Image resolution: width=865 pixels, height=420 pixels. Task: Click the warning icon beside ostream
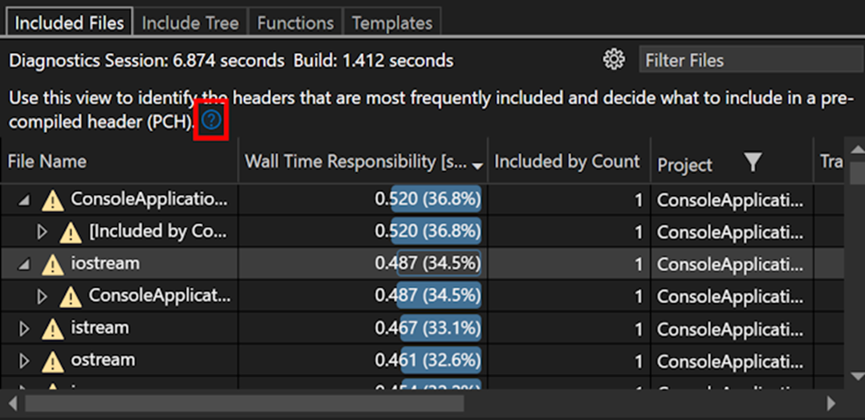click(x=53, y=362)
